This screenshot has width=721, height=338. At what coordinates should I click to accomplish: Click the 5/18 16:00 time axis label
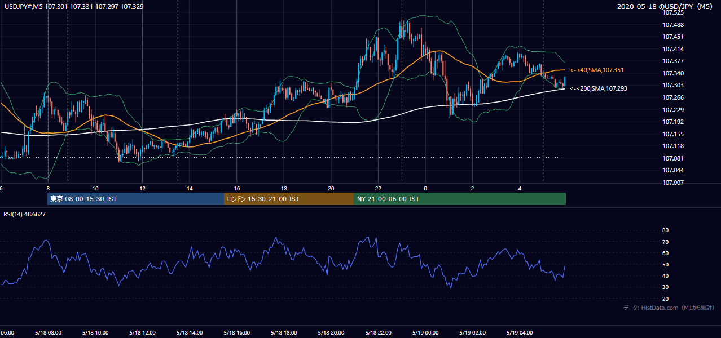point(236,333)
